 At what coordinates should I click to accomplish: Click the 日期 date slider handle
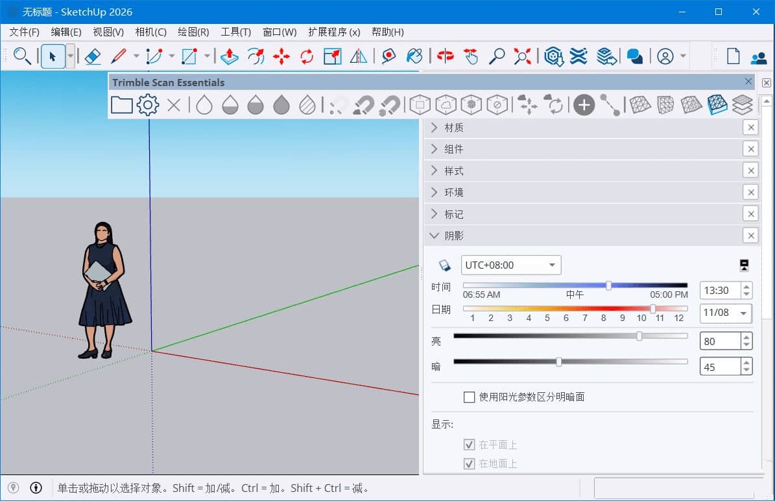[653, 309]
